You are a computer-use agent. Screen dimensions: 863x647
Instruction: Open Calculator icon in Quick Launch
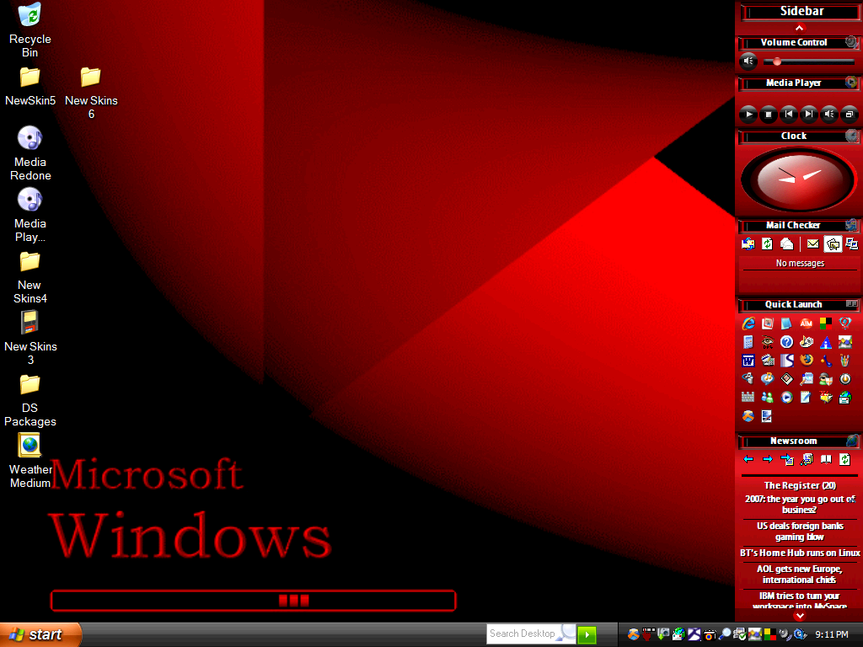[748, 342]
